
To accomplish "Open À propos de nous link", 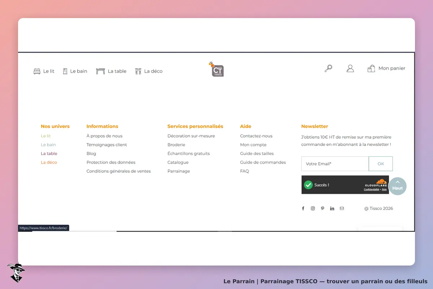I will 104,136.
